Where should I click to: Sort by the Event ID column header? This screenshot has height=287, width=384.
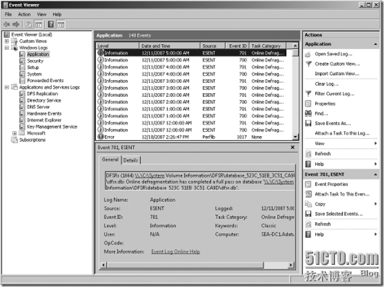(x=237, y=46)
